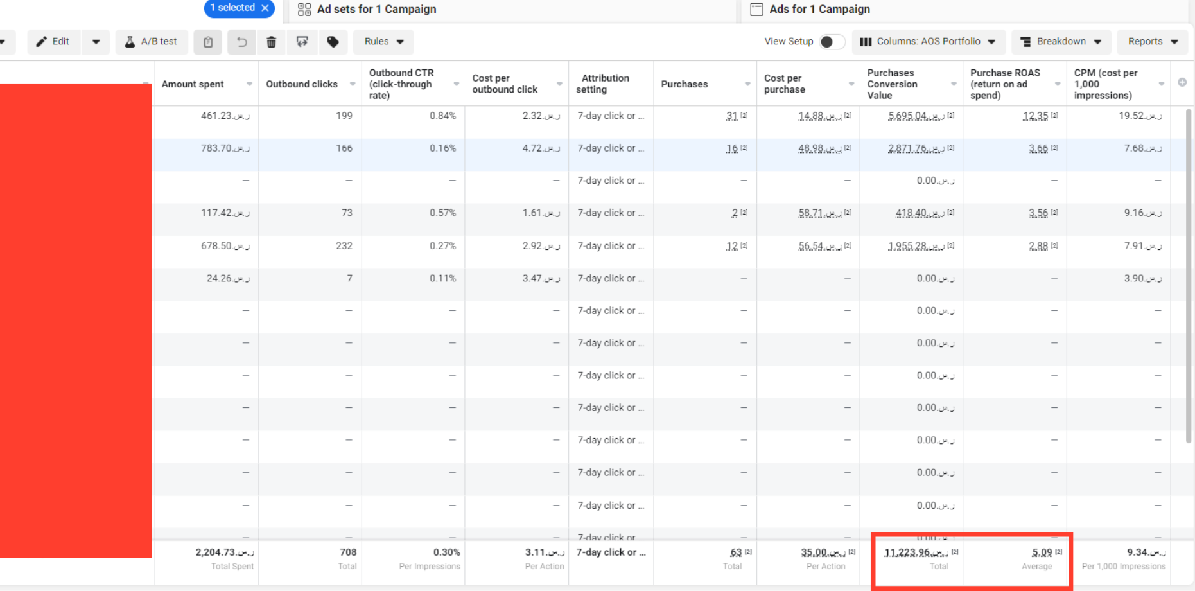Click the 11,223.96 Purchases Conversion Value total
The width and height of the screenshot is (1195, 591).
(911, 552)
